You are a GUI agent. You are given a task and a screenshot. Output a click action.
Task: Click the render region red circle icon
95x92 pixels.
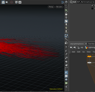click(12, 2)
